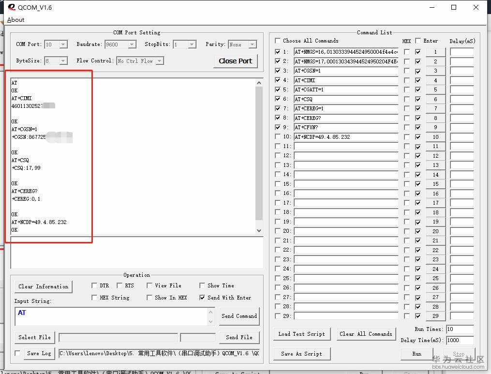Click the Run button
This screenshot has height=374, width=491.
(417, 354)
